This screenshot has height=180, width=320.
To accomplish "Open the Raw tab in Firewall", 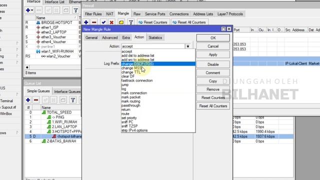I will (137, 14).
